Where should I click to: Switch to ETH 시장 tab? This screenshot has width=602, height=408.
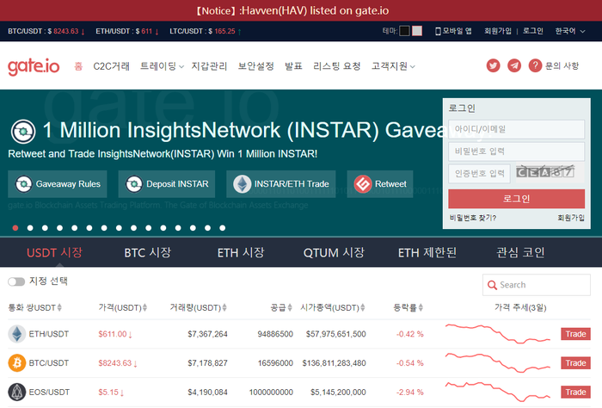coord(241,252)
